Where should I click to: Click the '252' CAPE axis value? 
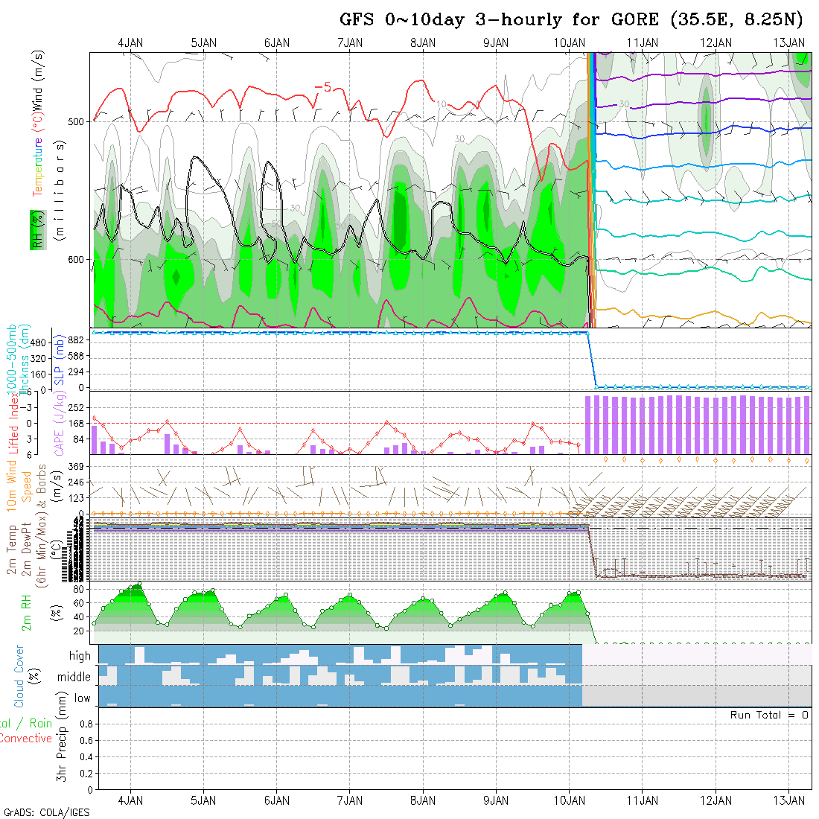76,407
